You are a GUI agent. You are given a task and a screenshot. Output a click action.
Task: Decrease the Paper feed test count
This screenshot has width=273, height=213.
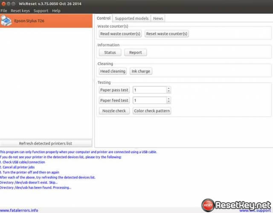point(168,102)
